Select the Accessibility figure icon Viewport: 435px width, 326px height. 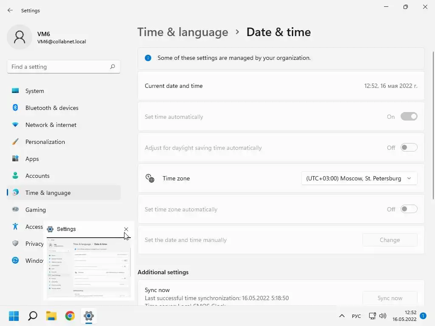[15, 227]
